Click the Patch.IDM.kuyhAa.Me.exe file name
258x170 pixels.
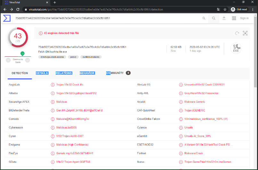[x=52, y=52]
